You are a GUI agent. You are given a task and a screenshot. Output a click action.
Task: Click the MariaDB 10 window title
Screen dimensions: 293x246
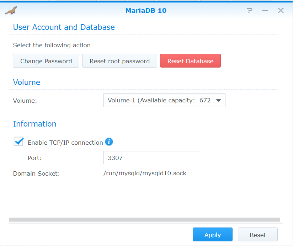coord(146,11)
